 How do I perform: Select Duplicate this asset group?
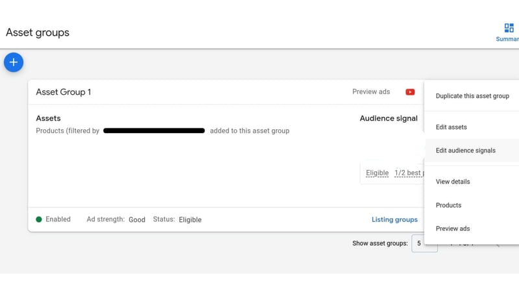472,96
